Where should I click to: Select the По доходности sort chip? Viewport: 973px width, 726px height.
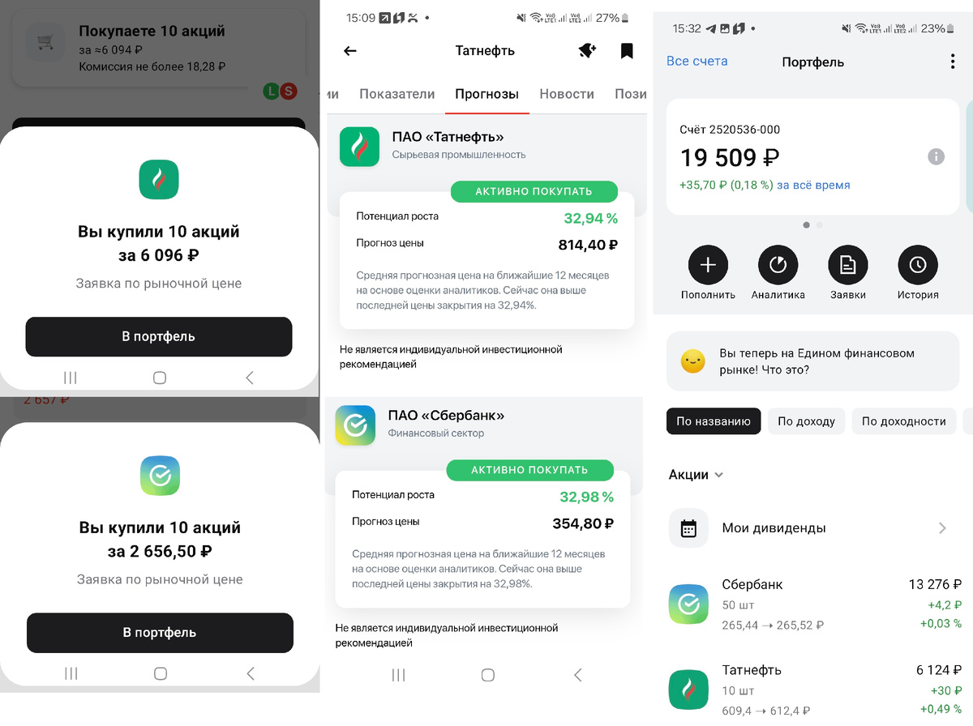(x=903, y=421)
